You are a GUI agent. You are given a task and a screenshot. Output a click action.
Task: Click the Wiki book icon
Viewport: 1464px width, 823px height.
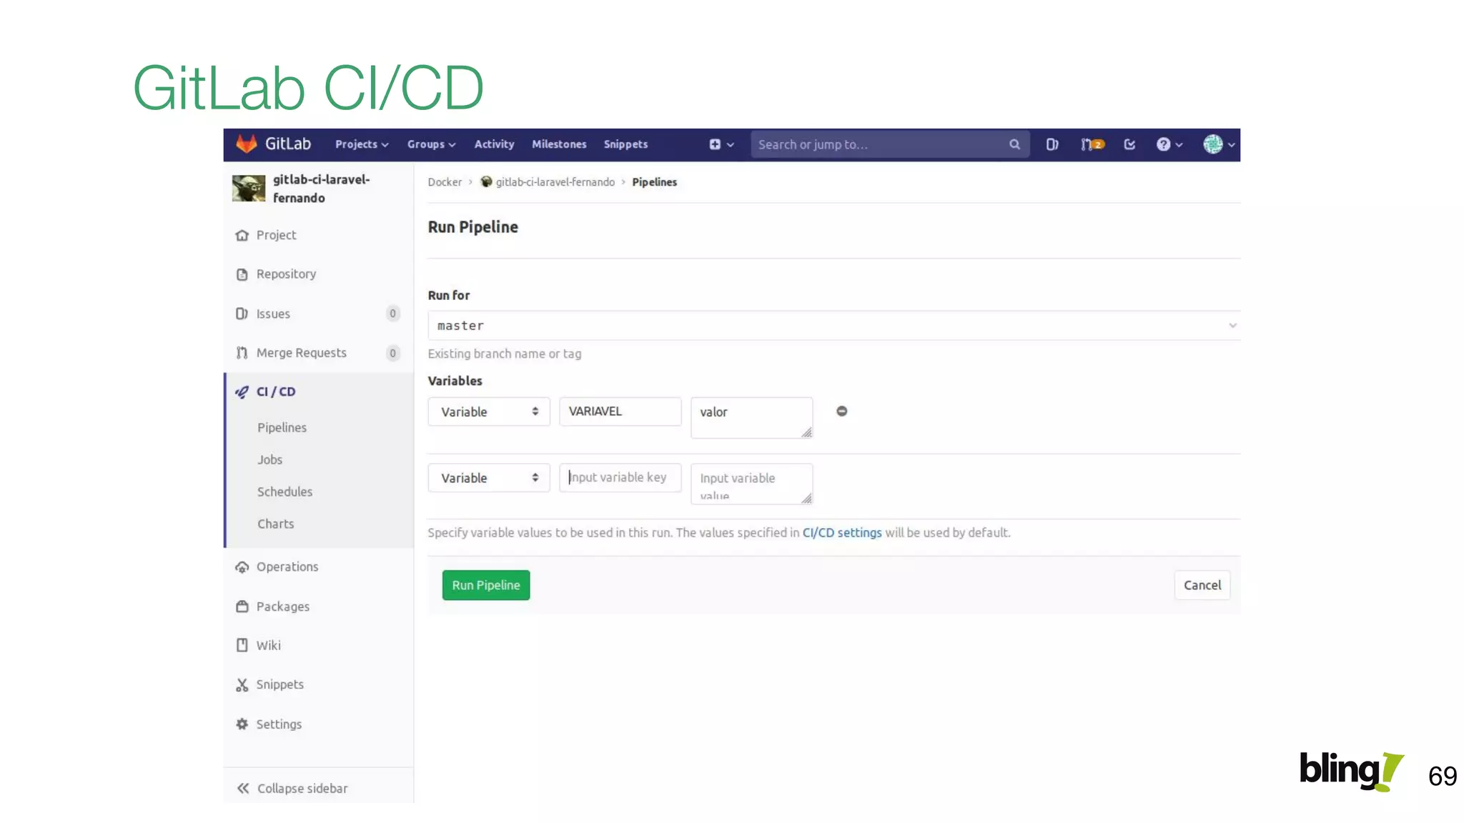242,645
